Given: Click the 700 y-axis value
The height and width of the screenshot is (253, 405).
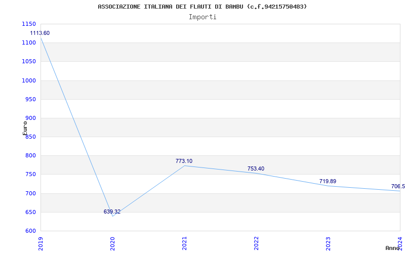Looking at the screenshot, I should pyautogui.click(x=30, y=194).
